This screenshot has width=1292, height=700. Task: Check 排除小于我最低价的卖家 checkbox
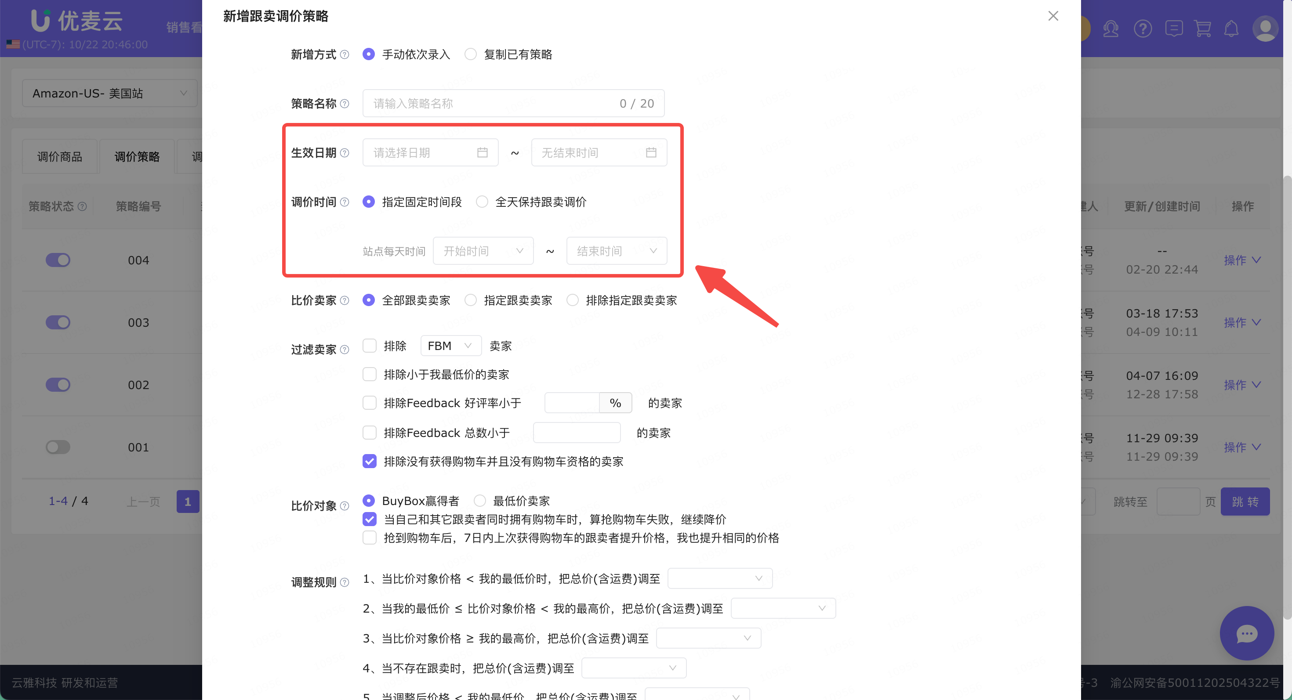coord(370,374)
